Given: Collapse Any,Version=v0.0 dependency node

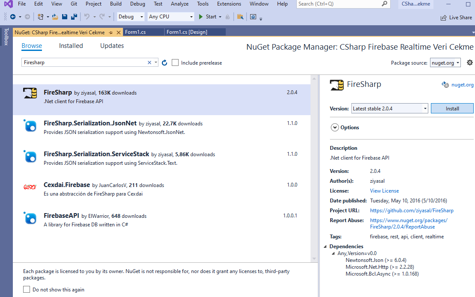Looking at the screenshot, I should click(333, 253).
